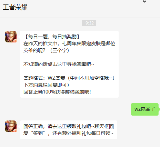
Task: Click the 回答正确，请去 text in reply
Action: tap(40, 126)
